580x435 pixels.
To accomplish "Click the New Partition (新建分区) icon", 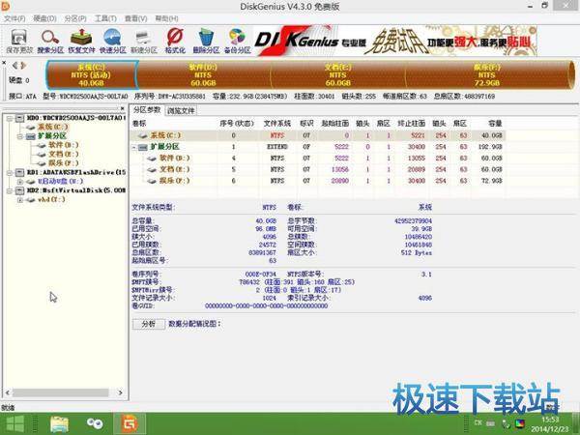I will (x=143, y=41).
